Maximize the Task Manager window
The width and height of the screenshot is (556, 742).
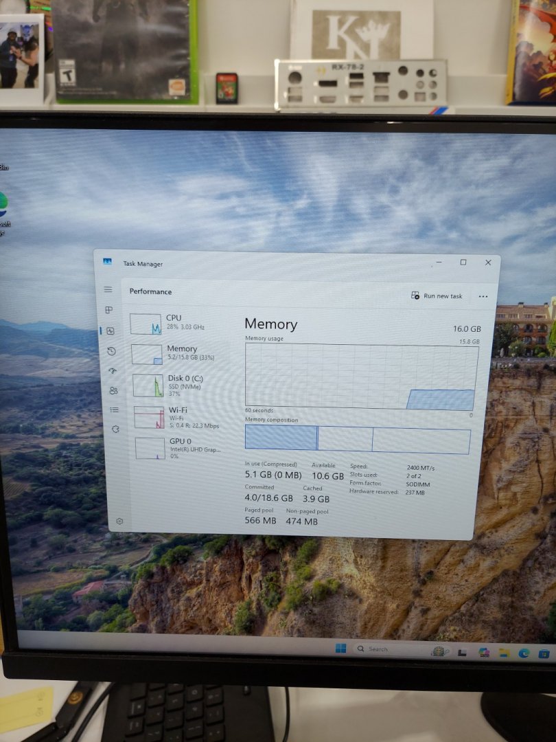pos(463,262)
